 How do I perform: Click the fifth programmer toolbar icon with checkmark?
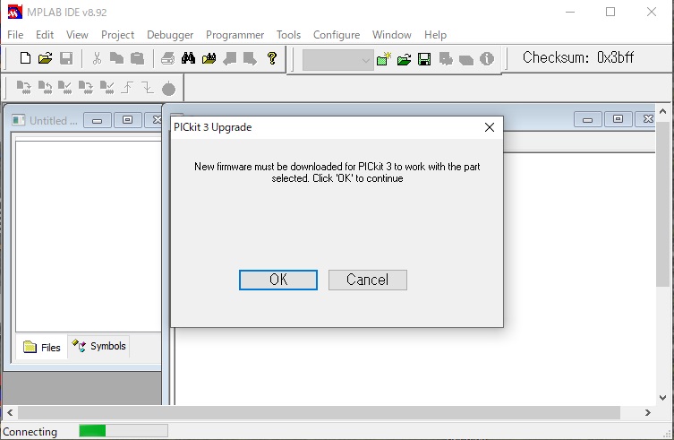[x=107, y=88]
